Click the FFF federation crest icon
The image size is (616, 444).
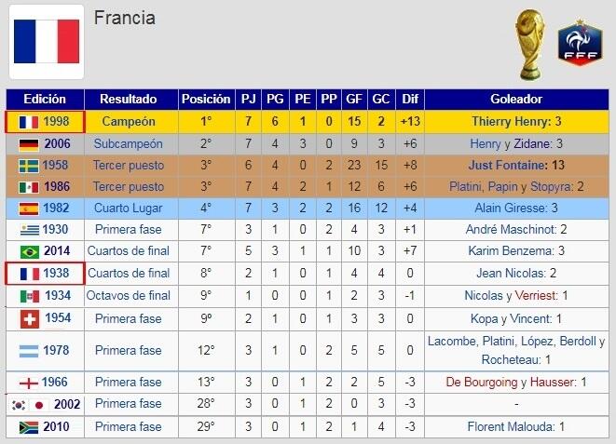coord(579,43)
